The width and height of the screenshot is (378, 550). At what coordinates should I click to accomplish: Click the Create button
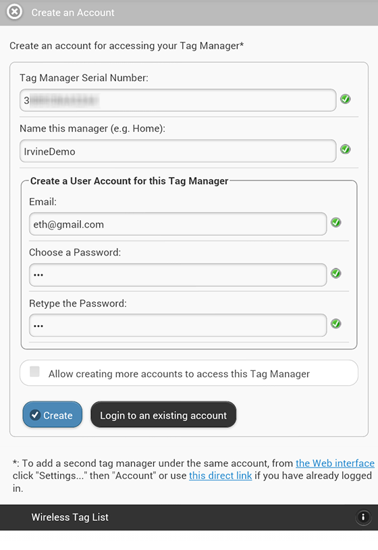[53, 415]
